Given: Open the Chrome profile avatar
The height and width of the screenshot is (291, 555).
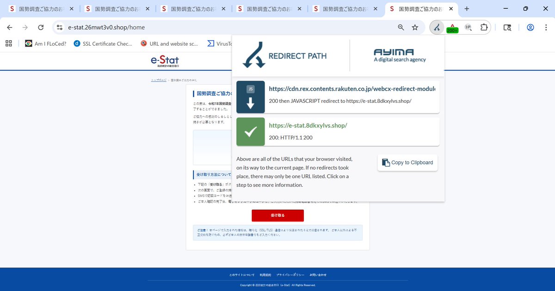Looking at the screenshot, I should [530, 27].
